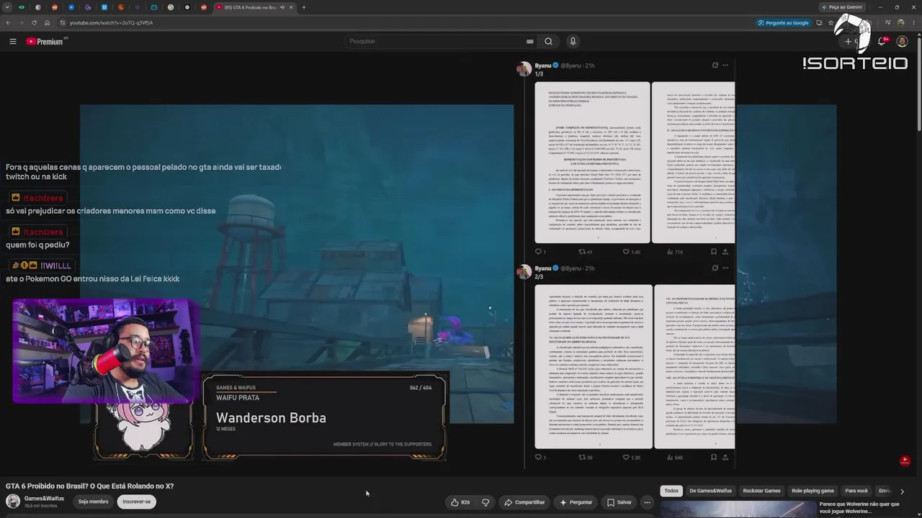This screenshot has height=518, width=922.
Task: Select the Rockstar Games filter chip
Action: click(x=761, y=491)
